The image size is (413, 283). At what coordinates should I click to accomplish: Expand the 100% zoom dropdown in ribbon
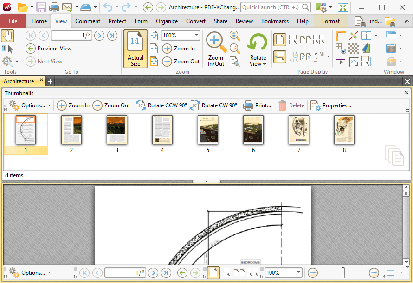[196, 36]
